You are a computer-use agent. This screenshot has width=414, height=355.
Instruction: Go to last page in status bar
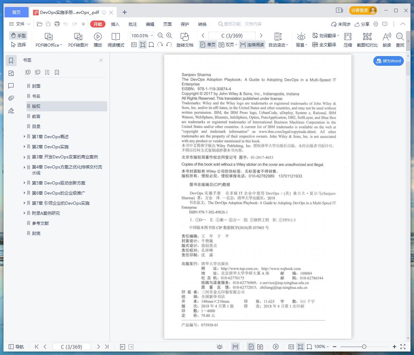coord(107,347)
